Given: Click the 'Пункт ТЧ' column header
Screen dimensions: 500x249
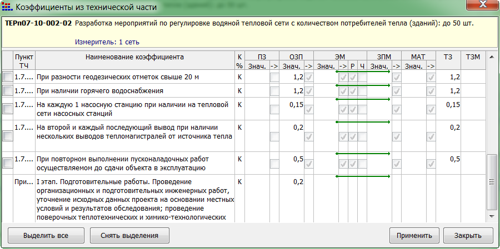Looking at the screenshot, I should pos(24,61).
